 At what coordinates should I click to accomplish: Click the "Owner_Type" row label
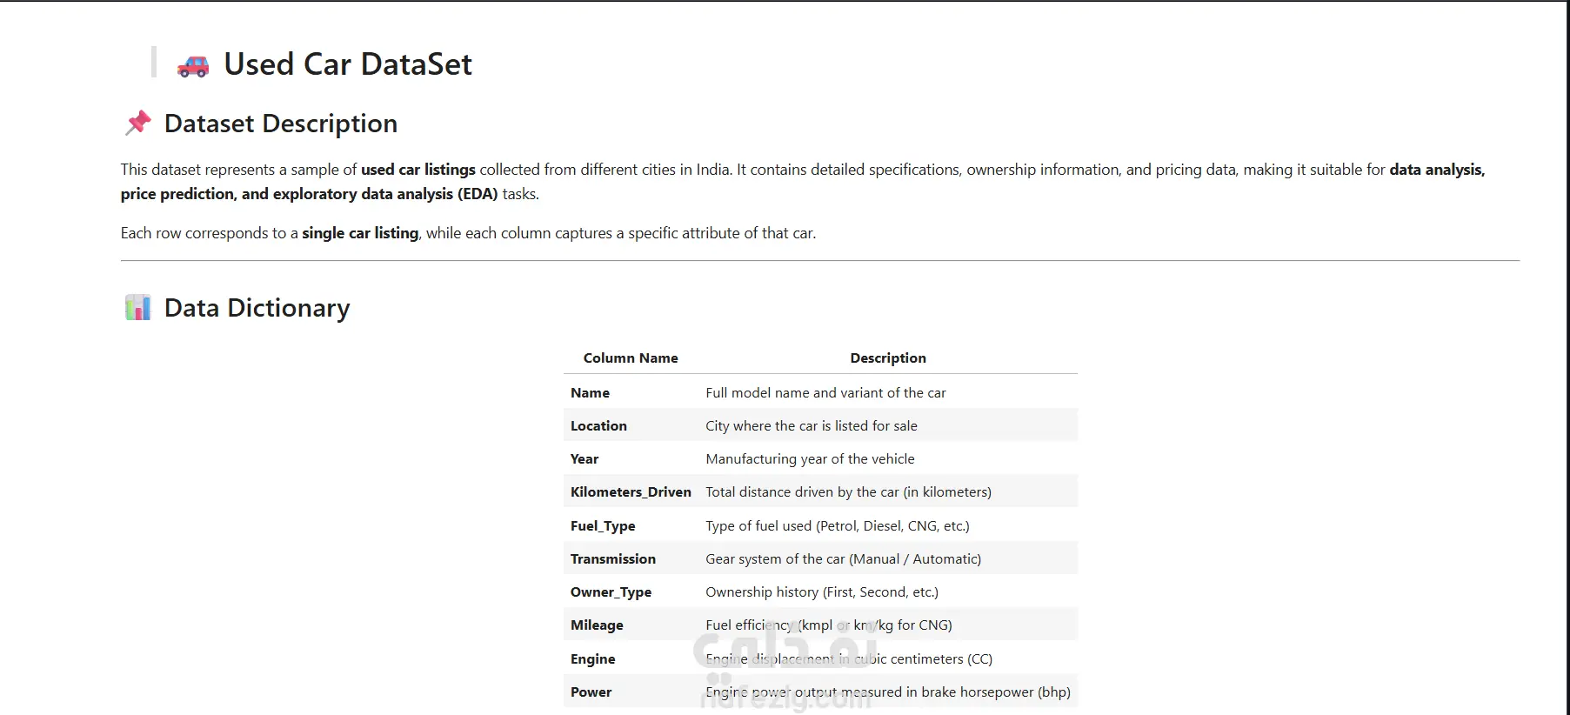611,592
